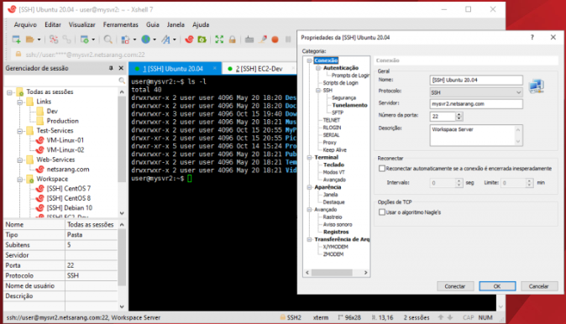Click the Conectar button

[x=455, y=286]
